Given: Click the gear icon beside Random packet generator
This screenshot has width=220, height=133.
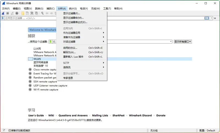Looking at the screenshot, I should tap(30, 77).
